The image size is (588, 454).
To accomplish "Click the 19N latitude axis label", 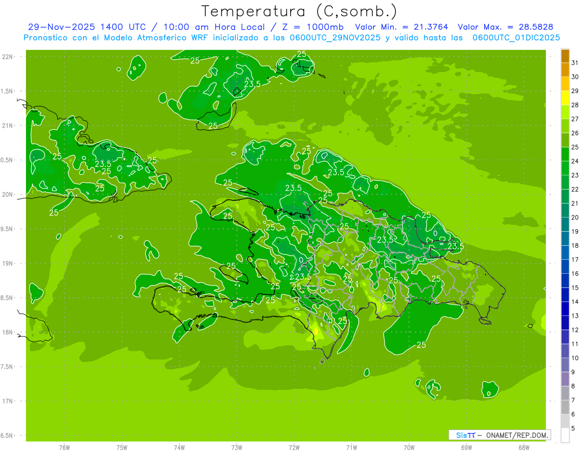I will tap(7, 263).
